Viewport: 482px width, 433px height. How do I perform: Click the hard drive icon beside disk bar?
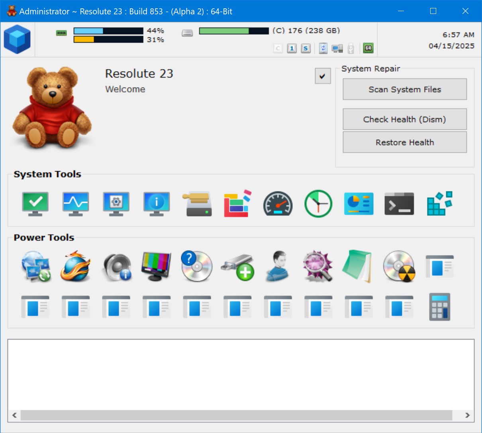click(187, 33)
